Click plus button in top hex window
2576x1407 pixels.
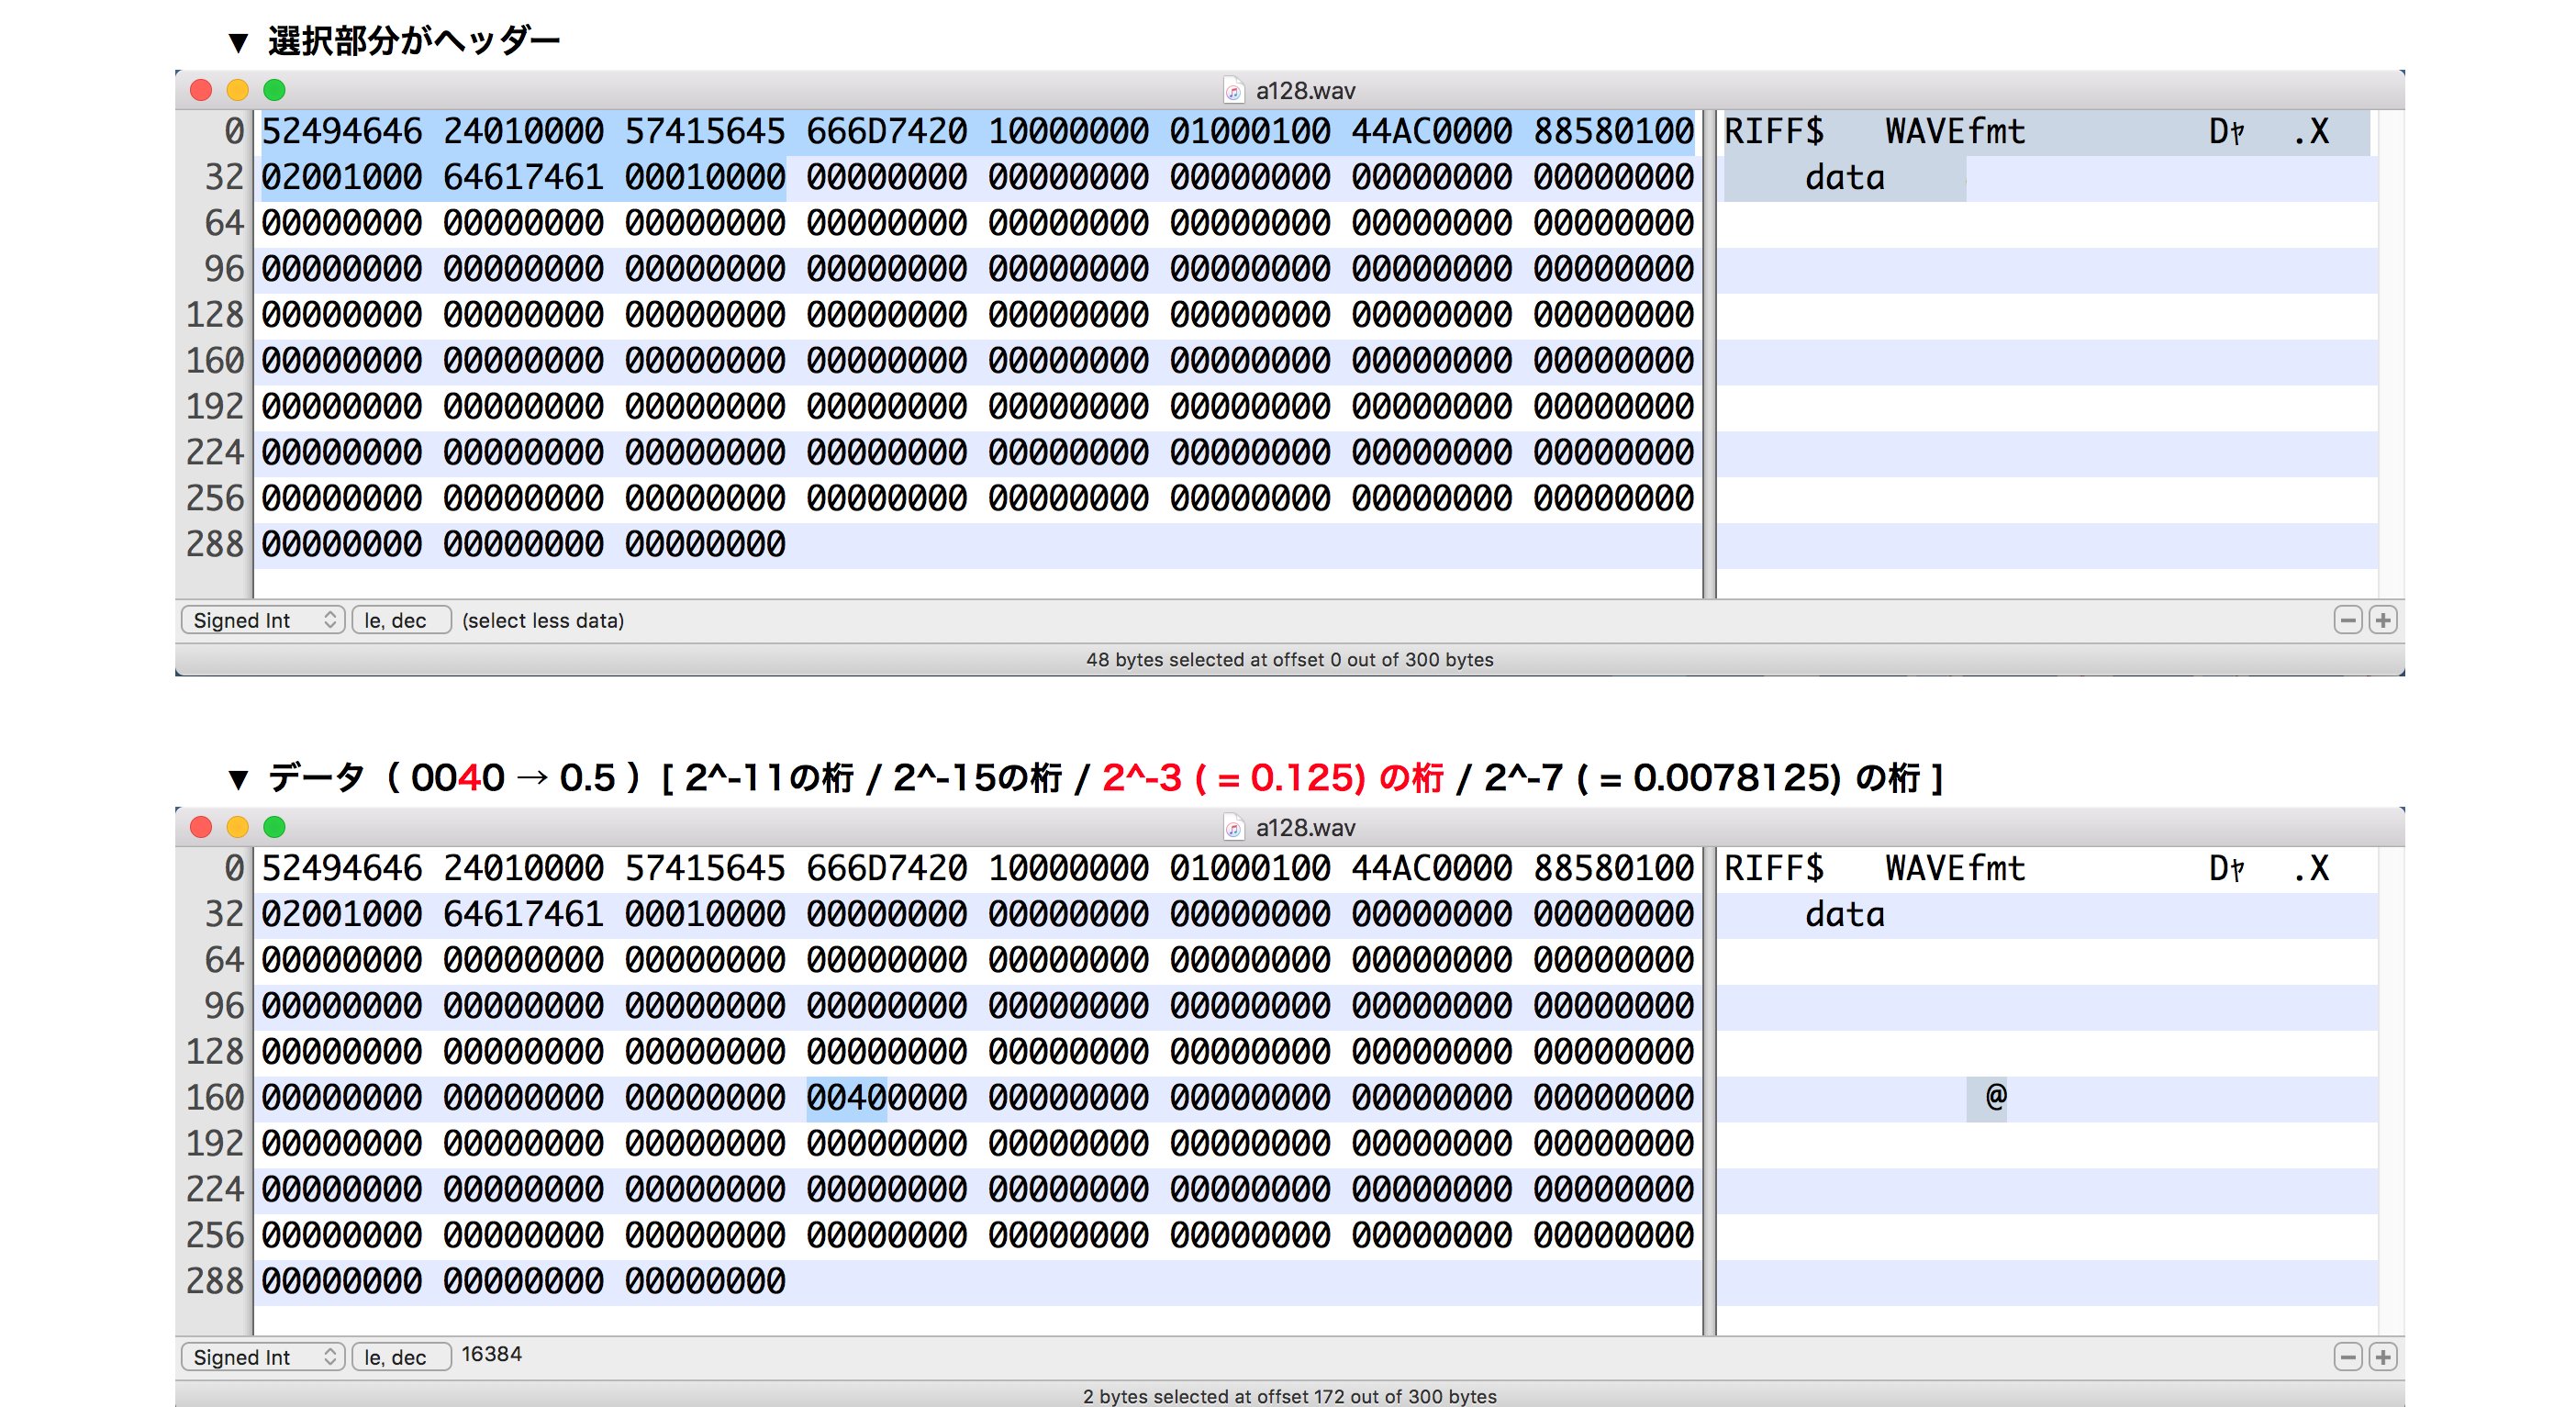pyautogui.click(x=2383, y=620)
